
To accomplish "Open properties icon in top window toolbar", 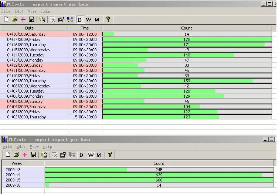I will (x=61, y=20).
